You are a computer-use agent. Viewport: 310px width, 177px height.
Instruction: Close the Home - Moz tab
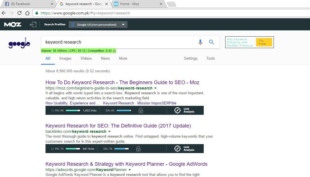pyautogui.click(x=161, y=4)
